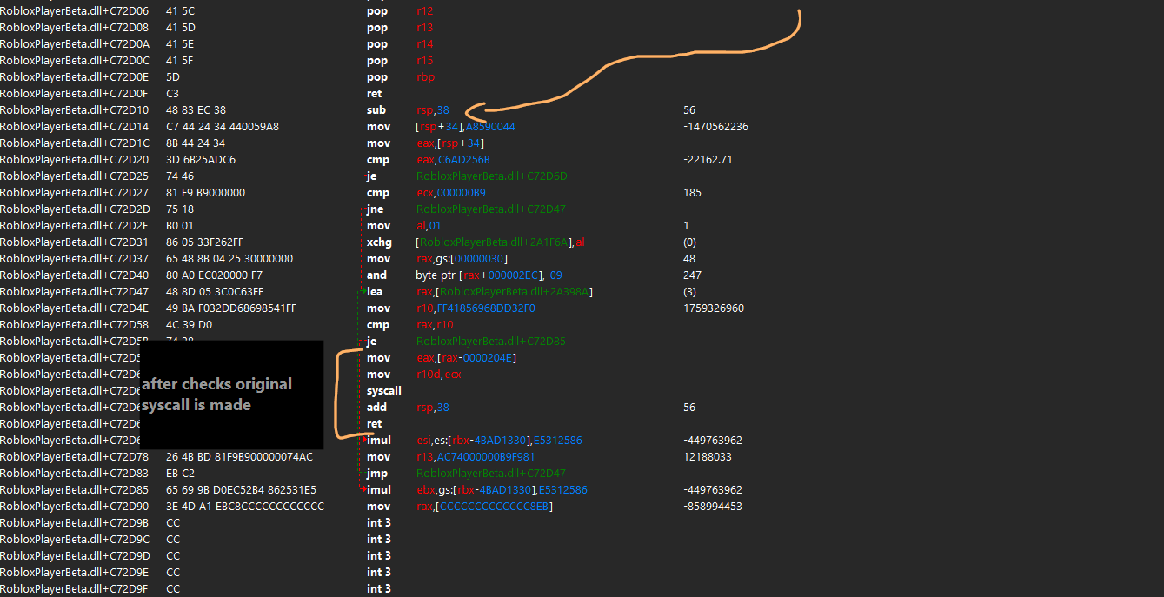Select bytes '41 5F' for pop r15
This screenshot has height=597, width=1164.
(180, 61)
